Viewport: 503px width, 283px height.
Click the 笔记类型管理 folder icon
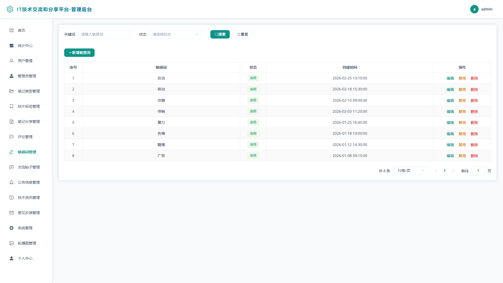click(12, 91)
